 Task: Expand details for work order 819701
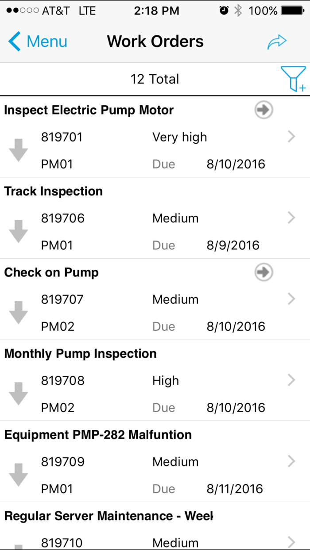tap(291, 137)
